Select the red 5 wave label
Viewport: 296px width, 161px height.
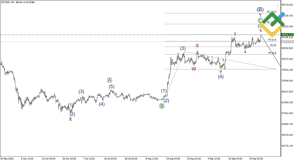261,31
